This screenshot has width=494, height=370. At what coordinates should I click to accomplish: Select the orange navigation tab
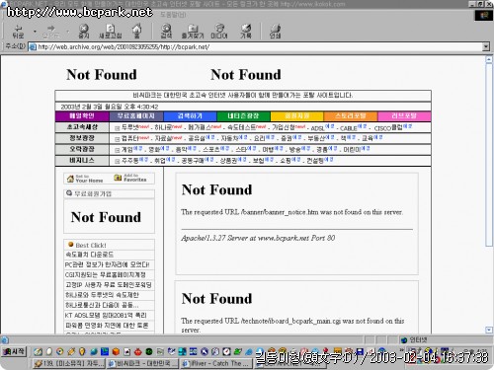(x=351, y=116)
